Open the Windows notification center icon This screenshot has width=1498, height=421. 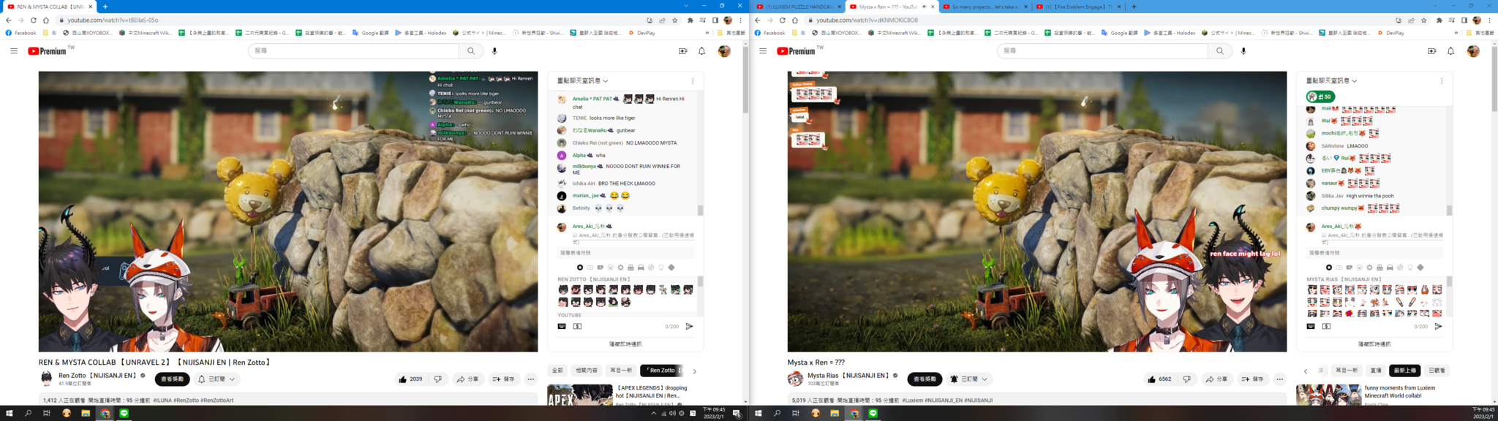click(737, 414)
